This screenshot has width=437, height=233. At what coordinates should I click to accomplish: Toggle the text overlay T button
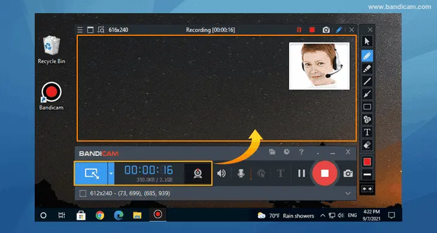pyautogui.click(x=280, y=173)
